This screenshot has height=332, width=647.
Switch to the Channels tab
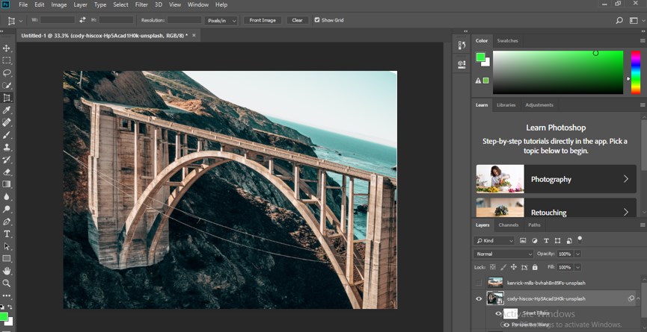point(509,225)
